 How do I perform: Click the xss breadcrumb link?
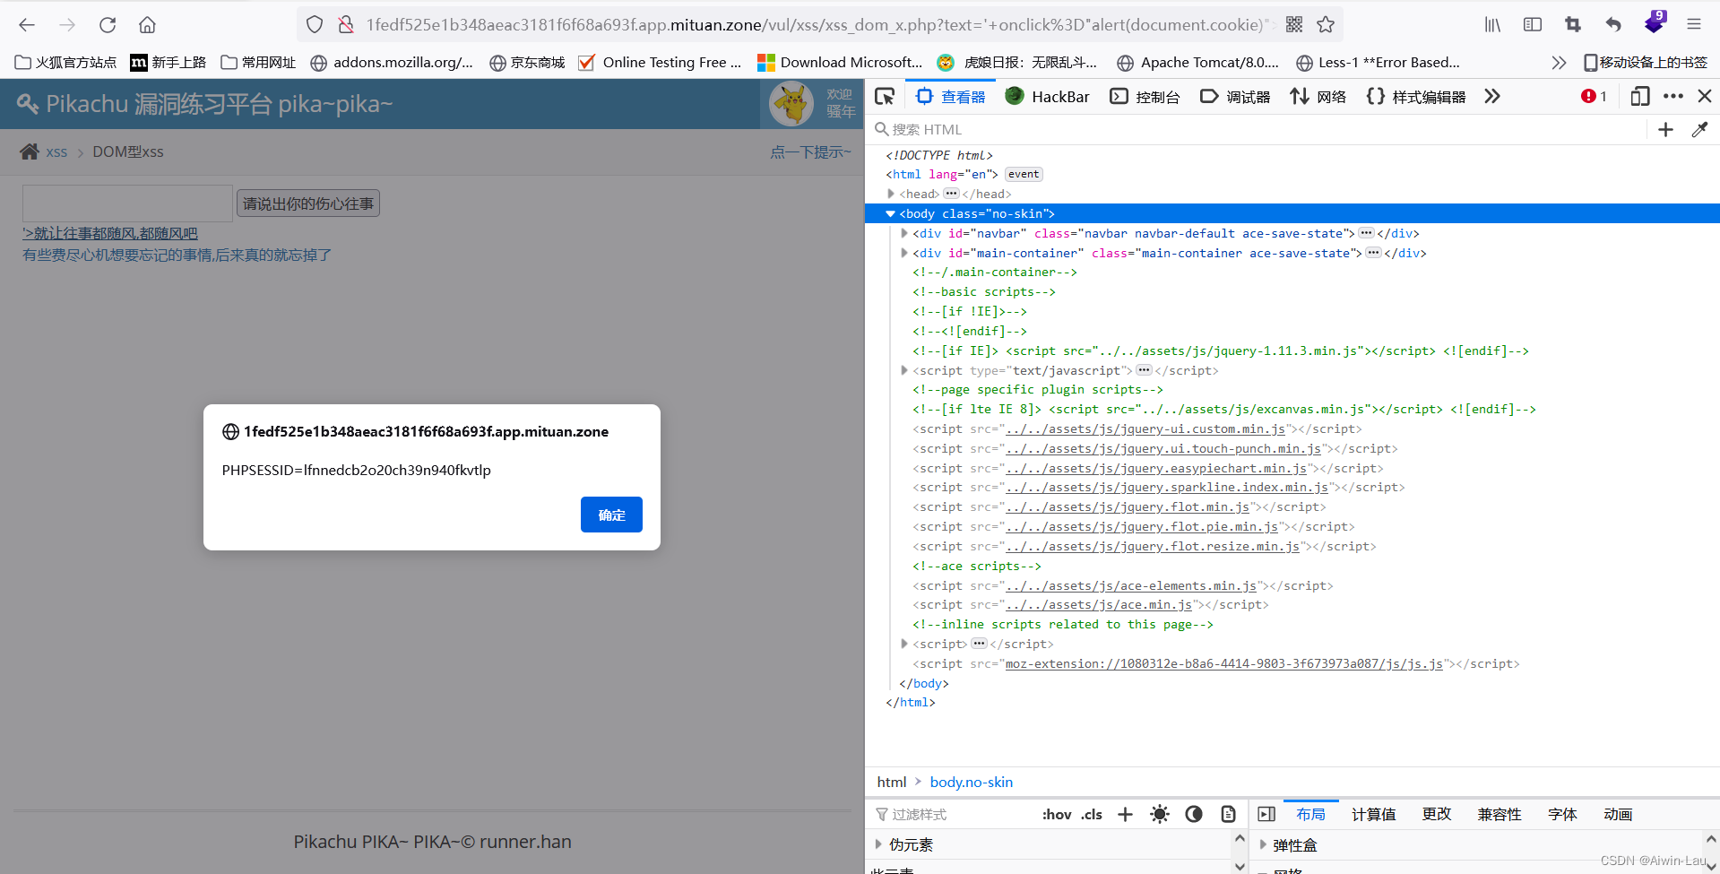(56, 152)
